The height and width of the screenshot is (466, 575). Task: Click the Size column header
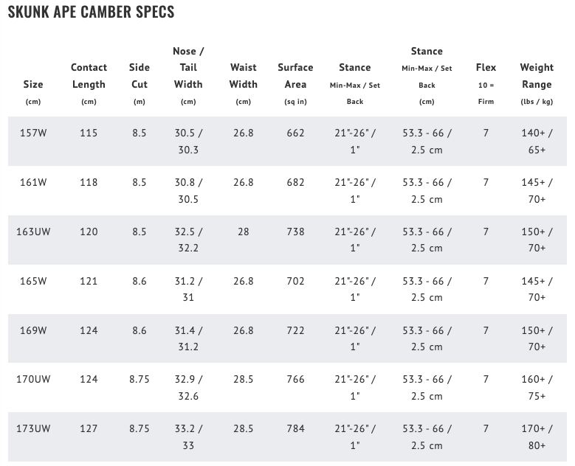(x=33, y=84)
